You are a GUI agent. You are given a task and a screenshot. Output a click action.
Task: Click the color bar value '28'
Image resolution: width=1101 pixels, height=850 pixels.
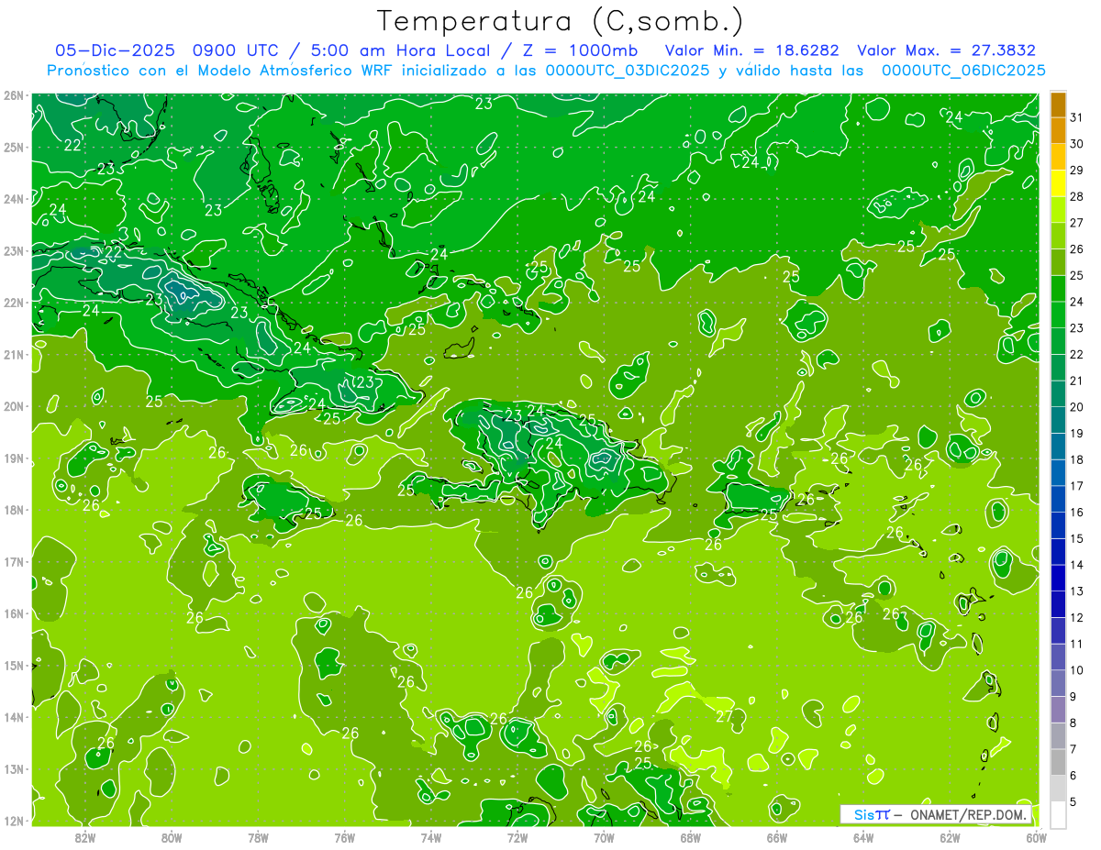[x=1076, y=196]
